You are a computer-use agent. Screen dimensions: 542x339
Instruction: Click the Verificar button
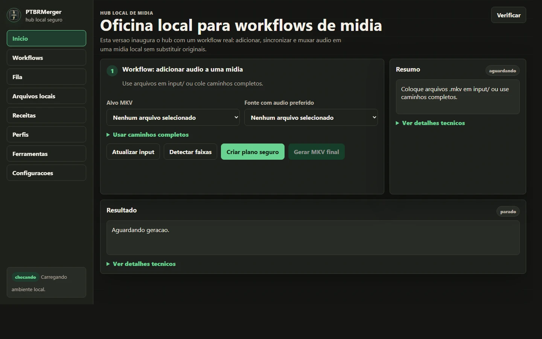point(509,15)
